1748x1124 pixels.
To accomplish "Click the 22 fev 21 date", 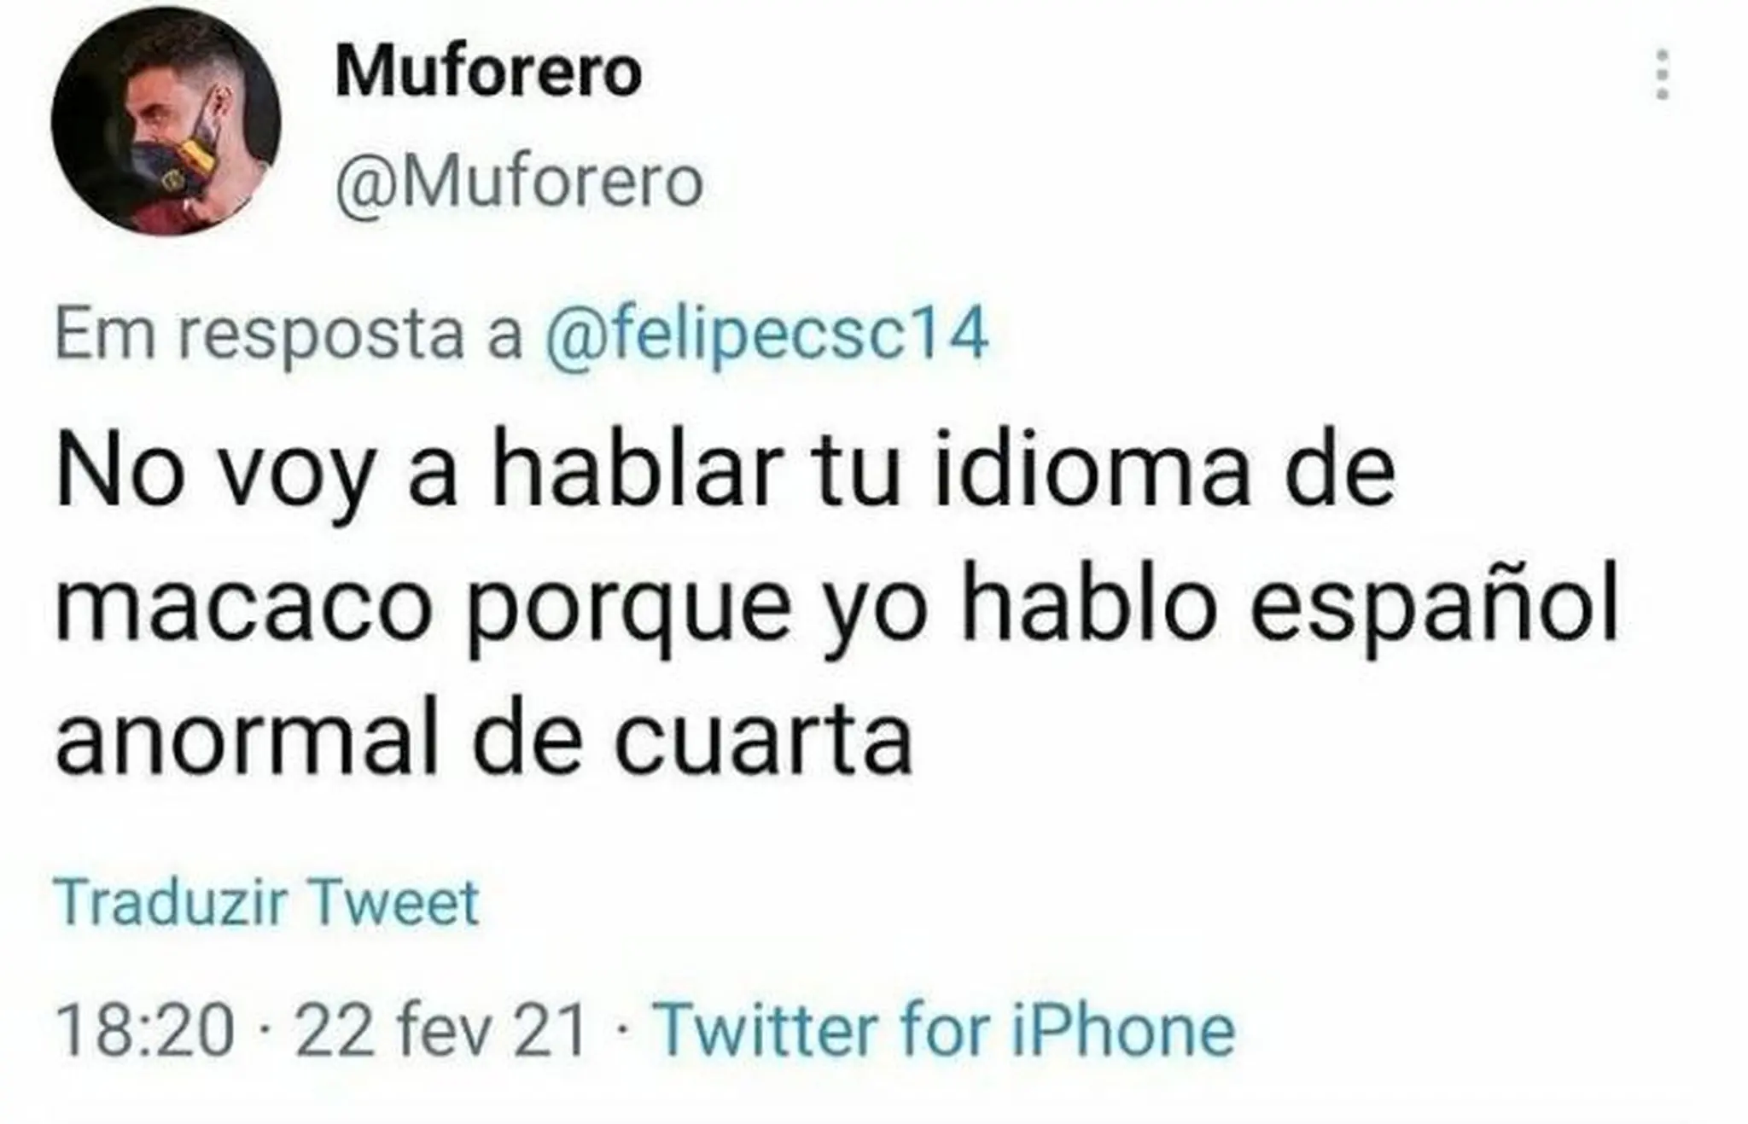I will click(441, 1030).
